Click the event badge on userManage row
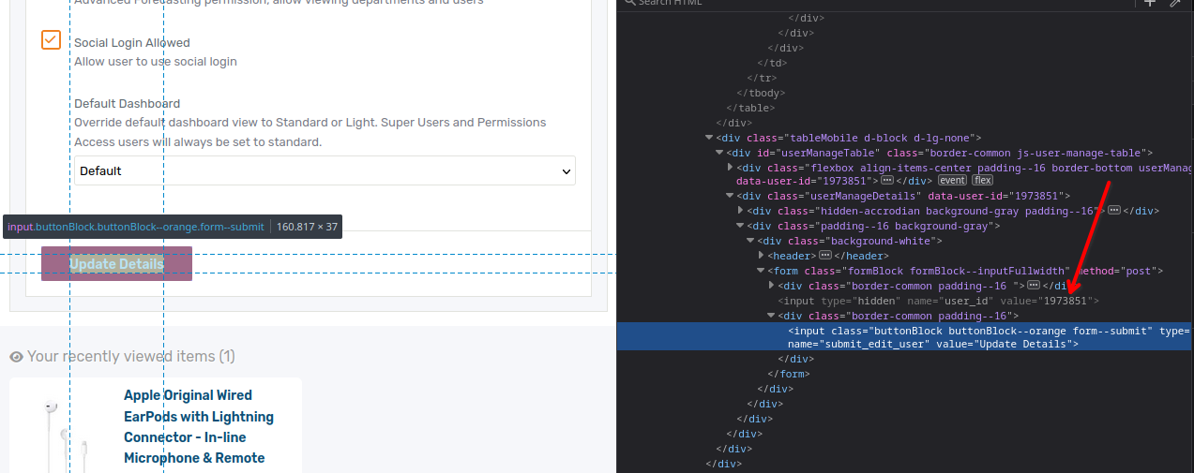Image resolution: width=1194 pixels, height=473 pixels. (x=952, y=181)
